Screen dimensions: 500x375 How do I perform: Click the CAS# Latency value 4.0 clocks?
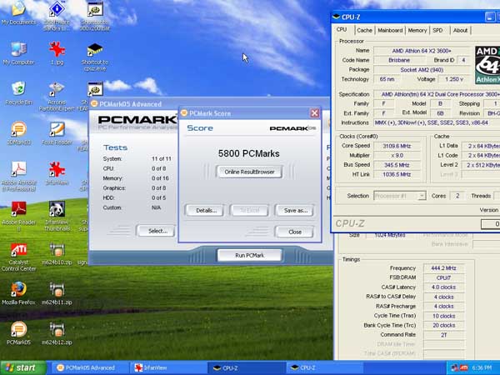(443, 287)
